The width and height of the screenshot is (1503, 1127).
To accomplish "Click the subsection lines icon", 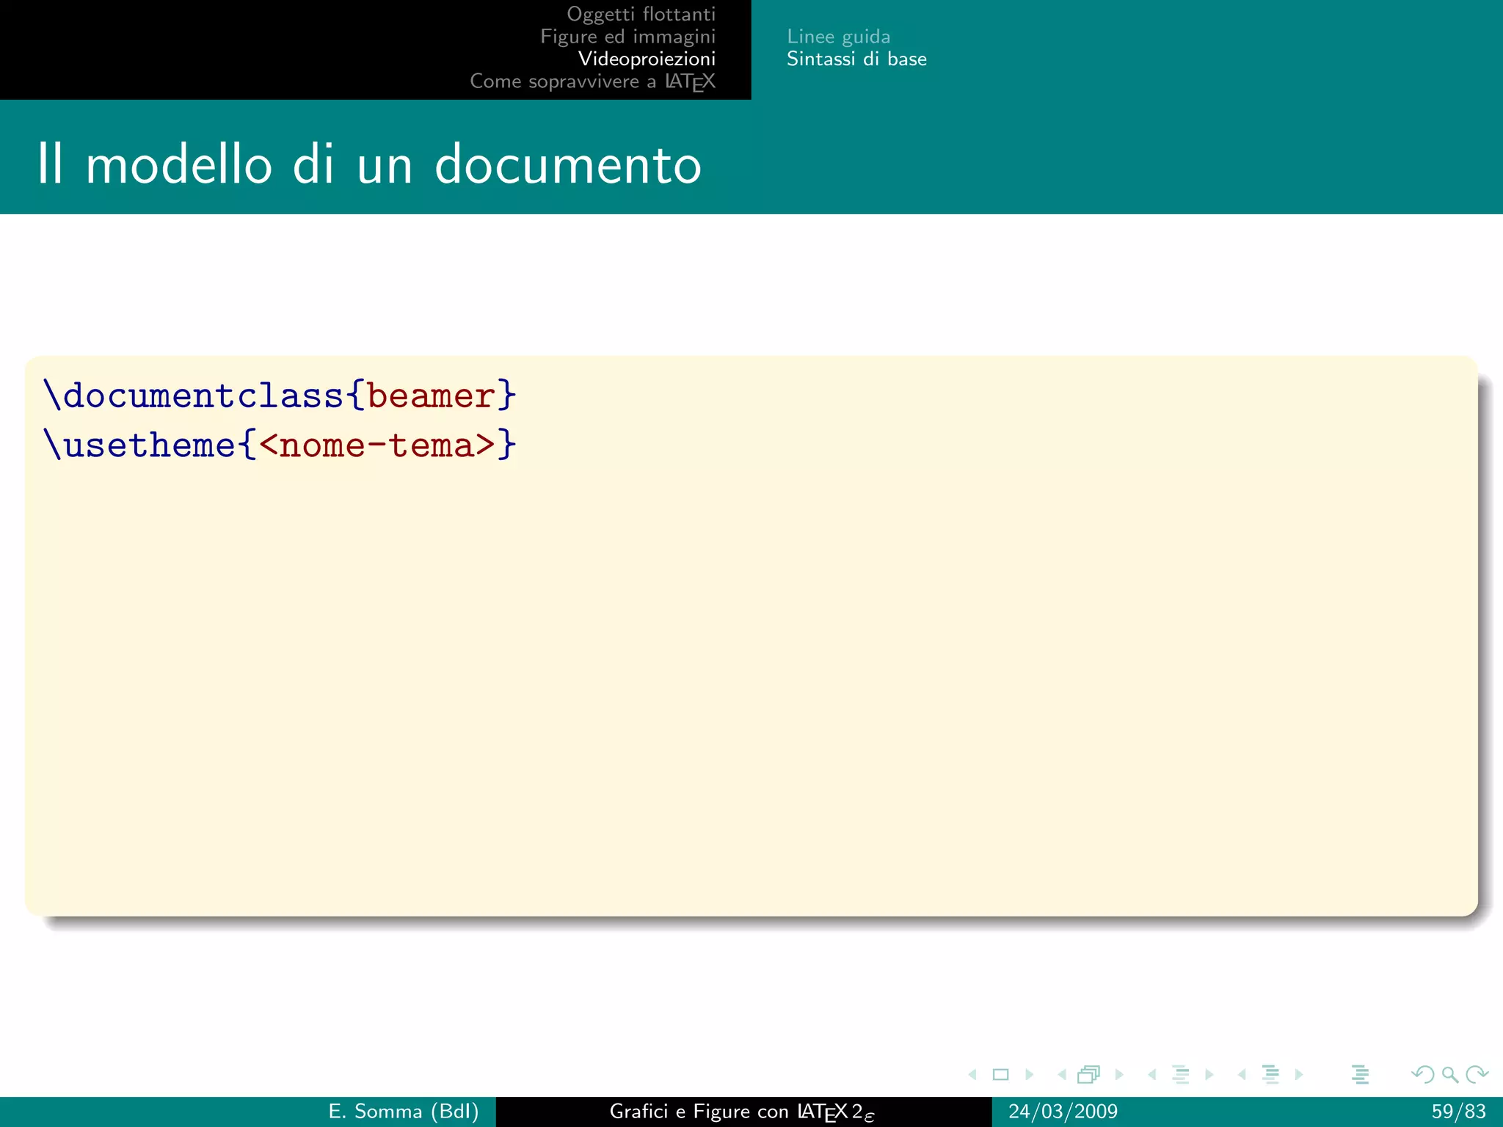I will (x=1181, y=1075).
